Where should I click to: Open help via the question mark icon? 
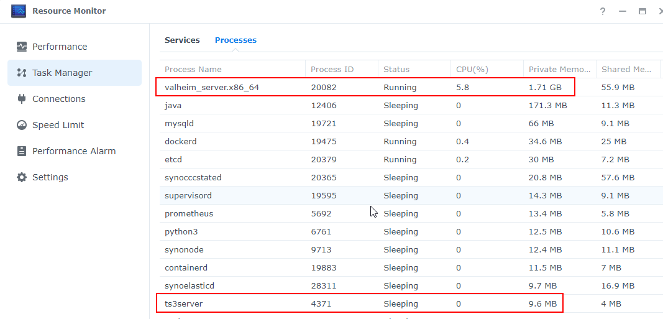[603, 11]
